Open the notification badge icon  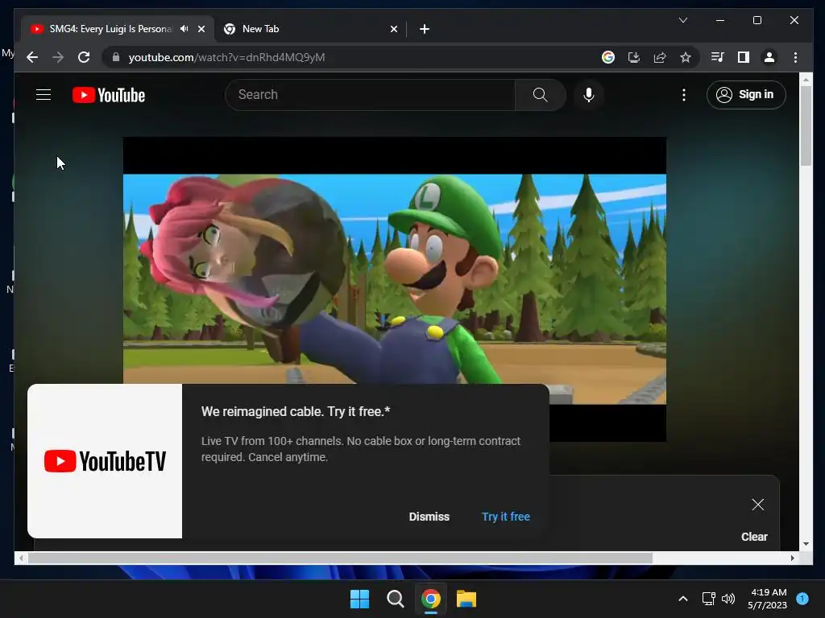(802, 599)
